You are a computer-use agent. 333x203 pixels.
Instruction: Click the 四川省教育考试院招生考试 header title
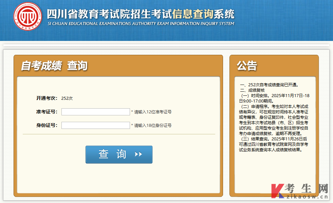tap(109, 14)
